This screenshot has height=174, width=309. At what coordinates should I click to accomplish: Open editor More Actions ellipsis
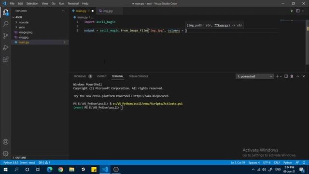[x=304, y=11]
